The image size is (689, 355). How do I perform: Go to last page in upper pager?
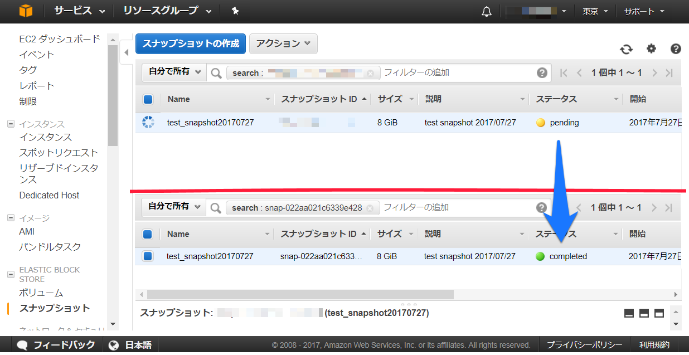coord(669,73)
